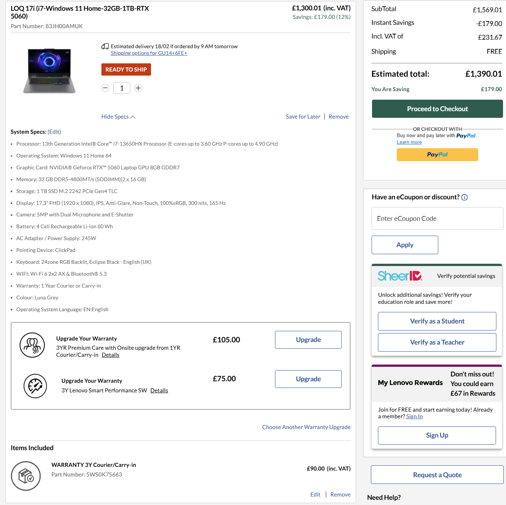Click the quantity input box
Screen dimensions: 506x505
[x=122, y=88]
